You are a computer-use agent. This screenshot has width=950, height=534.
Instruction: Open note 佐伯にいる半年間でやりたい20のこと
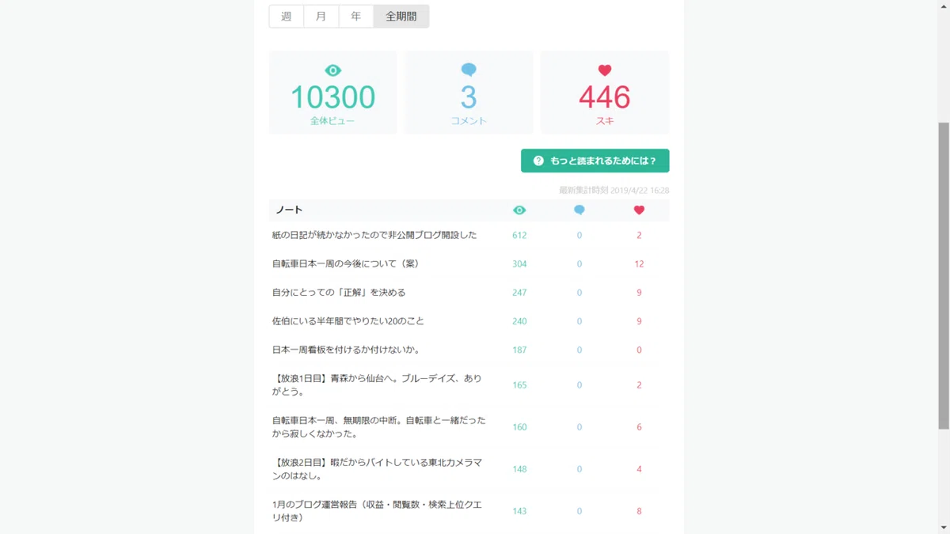point(348,321)
